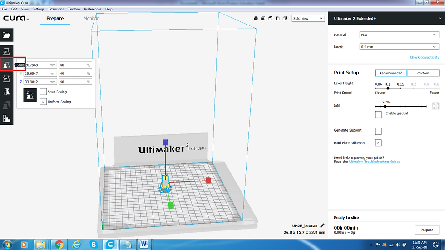Viewport: 445px width, 250px height.
Task: Click the red X scale handle
Action: [208, 181]
